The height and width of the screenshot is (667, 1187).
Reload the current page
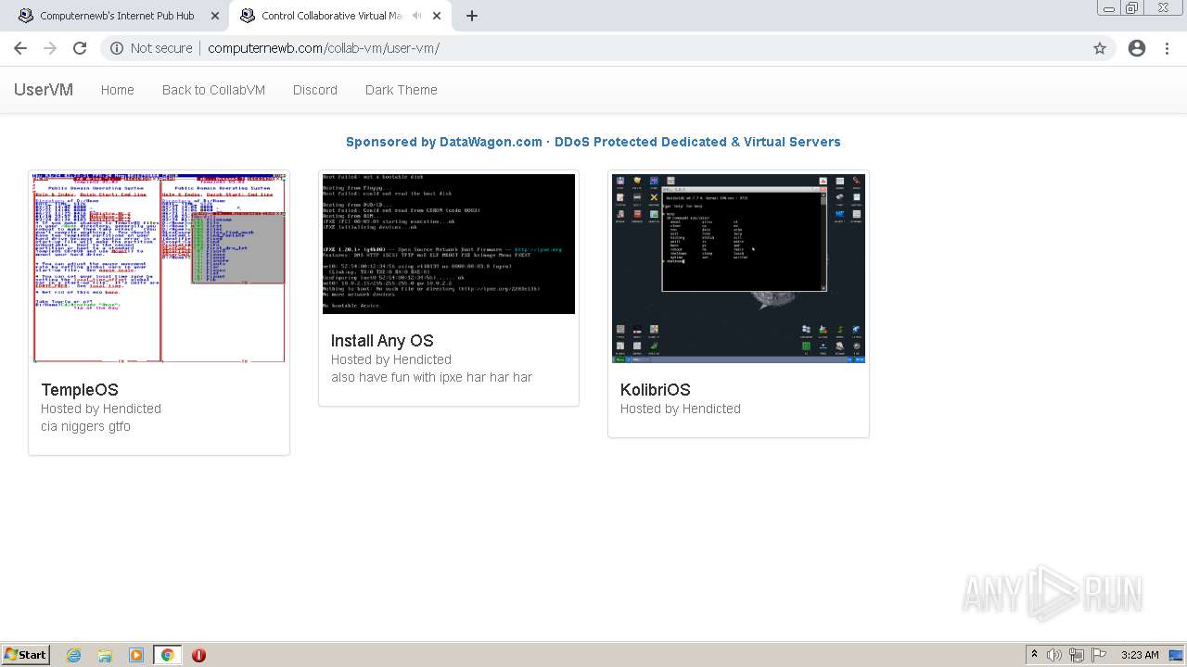click(80, 48)
